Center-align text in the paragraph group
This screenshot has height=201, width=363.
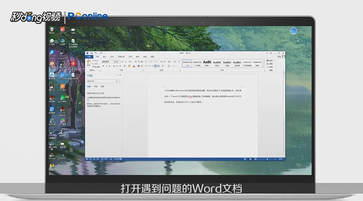[x=149, y=66]
